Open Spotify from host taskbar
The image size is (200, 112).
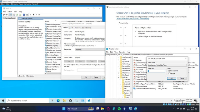[119, 109]
